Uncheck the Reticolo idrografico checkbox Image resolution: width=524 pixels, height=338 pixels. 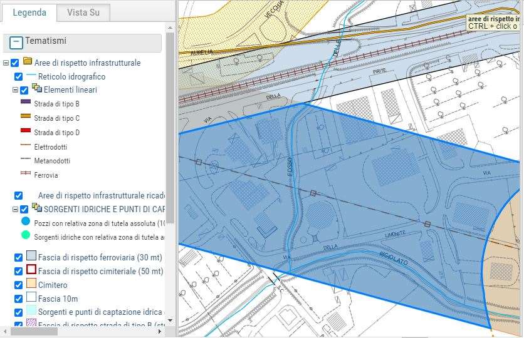pyautogui.click(x=18, y=77)
